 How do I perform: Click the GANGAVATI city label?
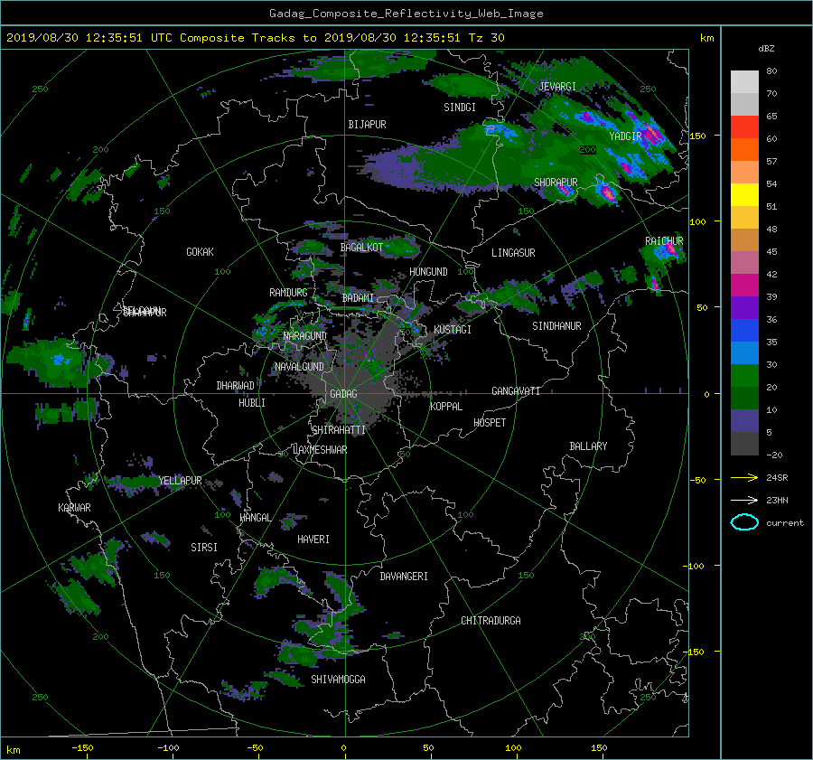pyautogui.click(x=516, y=391)
